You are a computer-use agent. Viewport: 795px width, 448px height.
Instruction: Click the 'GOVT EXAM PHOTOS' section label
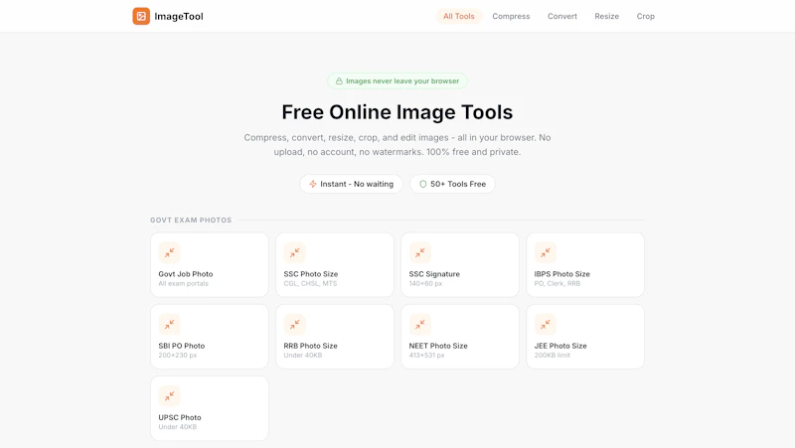pyautogui.click(x=191, y=220)
